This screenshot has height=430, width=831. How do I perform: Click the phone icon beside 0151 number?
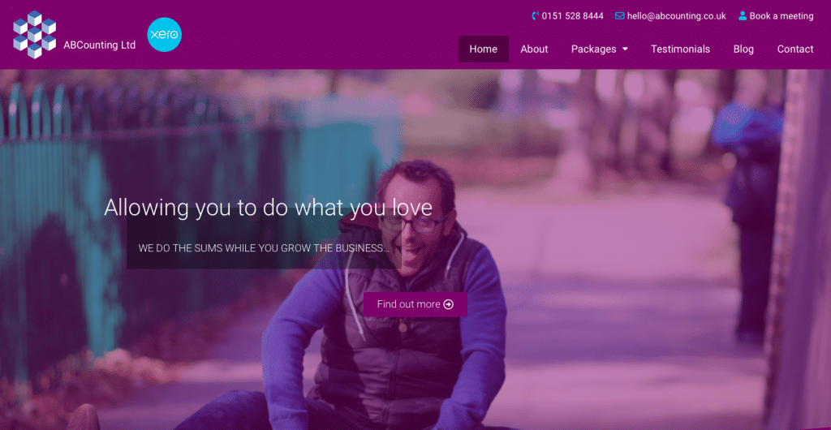click(536, 16)
